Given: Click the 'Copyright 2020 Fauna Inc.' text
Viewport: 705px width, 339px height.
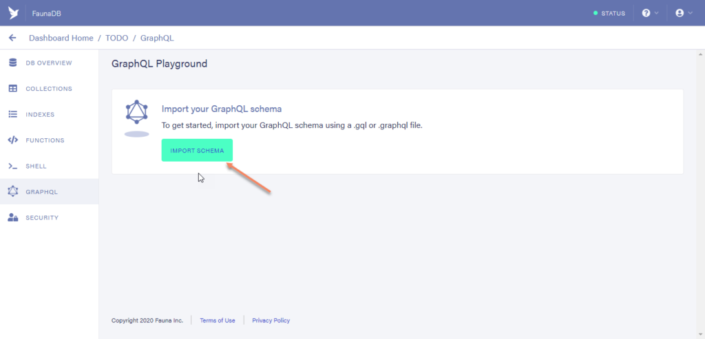Looking at the screenshot, I should pos(147,320).
